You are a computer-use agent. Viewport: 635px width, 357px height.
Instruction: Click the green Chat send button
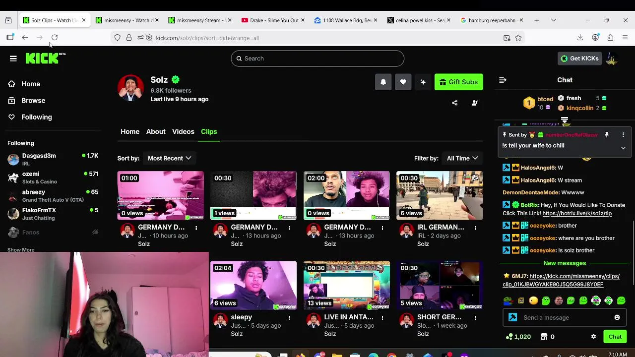615,337
